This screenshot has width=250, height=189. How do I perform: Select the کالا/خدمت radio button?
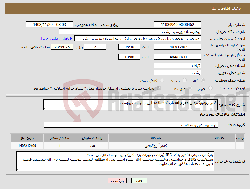coord(162,80)
